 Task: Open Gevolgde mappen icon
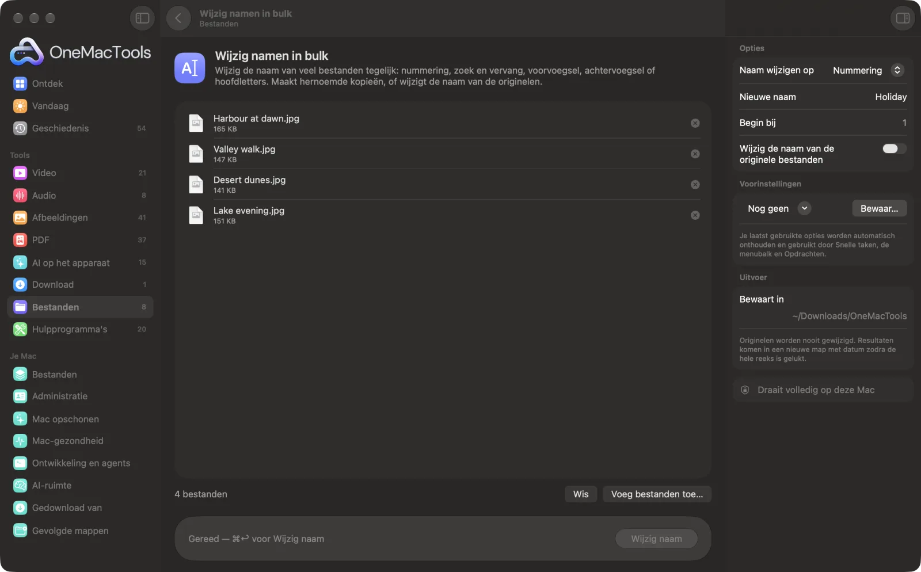click(x=20, y=531)
